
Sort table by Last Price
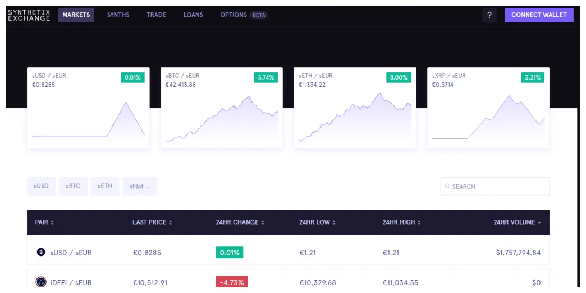tap(152, 222)
